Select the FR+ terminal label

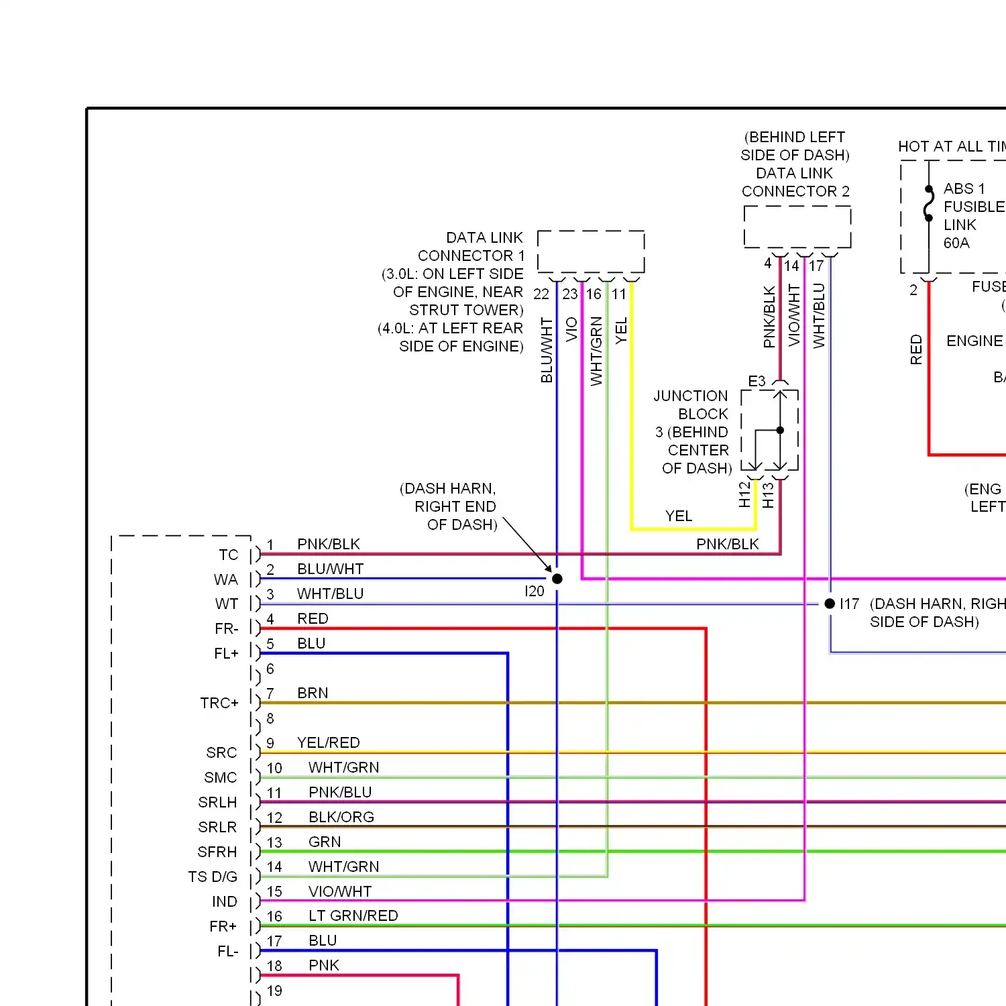[x=223, y=926]
